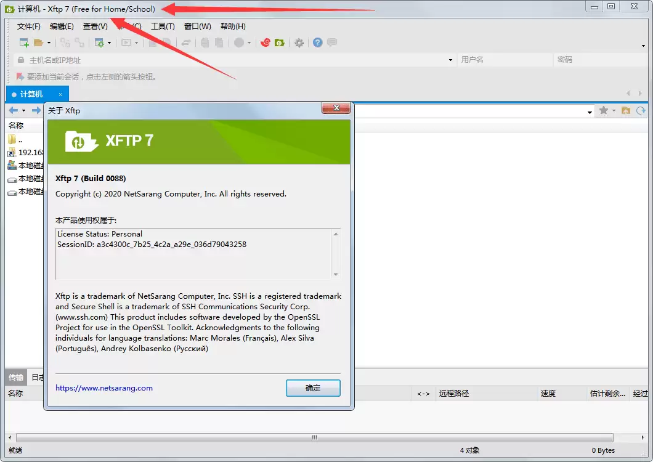Select the 192.16 network shortcut row
This screenshot has height=462, width=653.
click(x=25, y=153)
